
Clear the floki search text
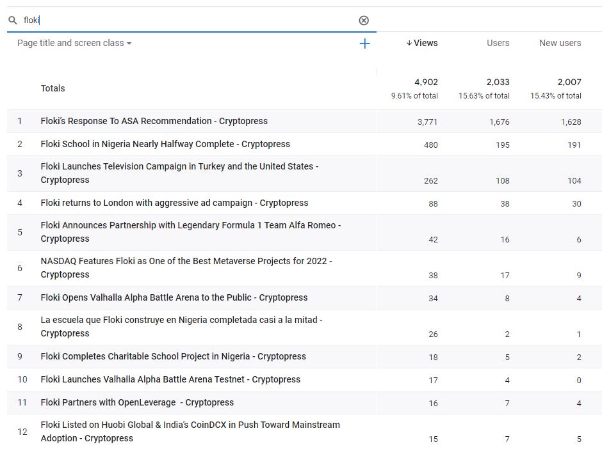point(364,20)
